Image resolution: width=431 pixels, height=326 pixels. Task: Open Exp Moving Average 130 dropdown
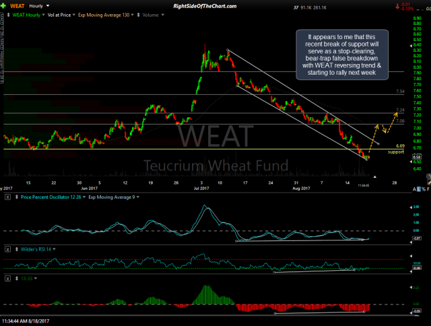(133, 15)
